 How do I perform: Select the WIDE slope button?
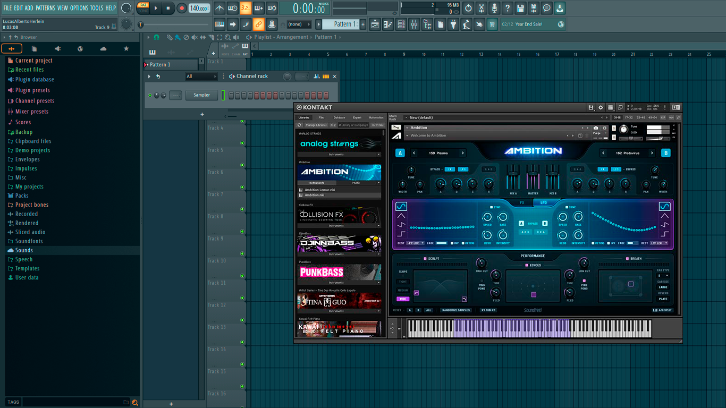pos(403,299)
